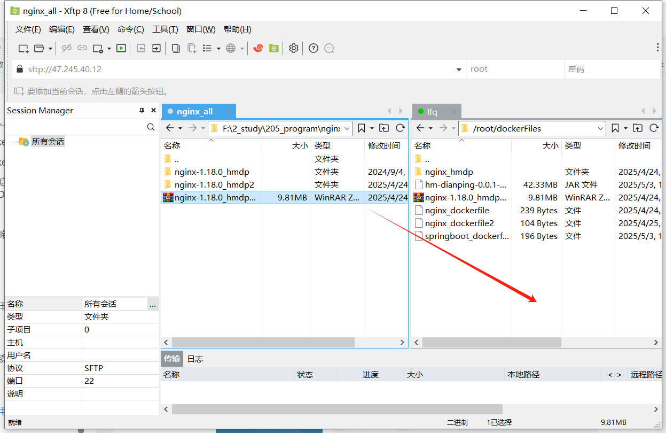The width and height of the screenshot is (666, 433).
Task: Expand the session properties dropdown arrow
Action: [109, 49]
